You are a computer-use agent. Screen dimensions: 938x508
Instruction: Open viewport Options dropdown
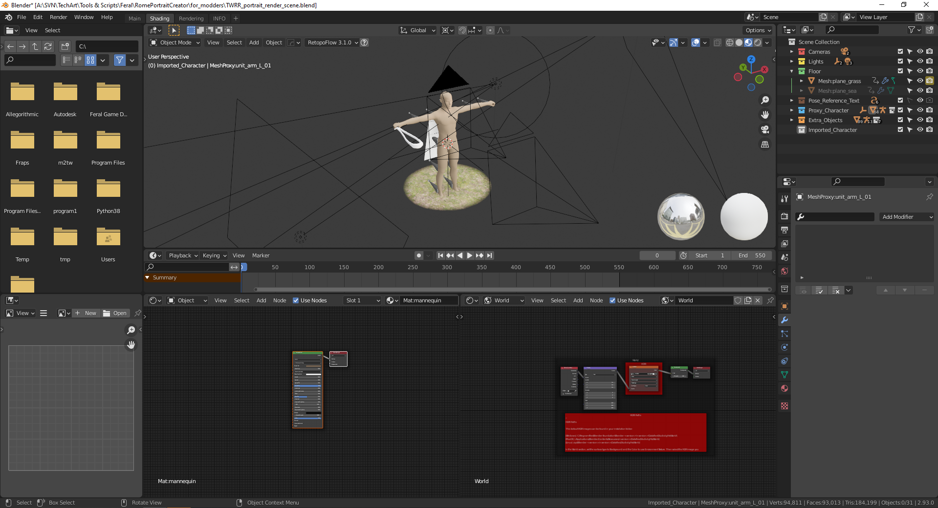click(x=758, y=30)
